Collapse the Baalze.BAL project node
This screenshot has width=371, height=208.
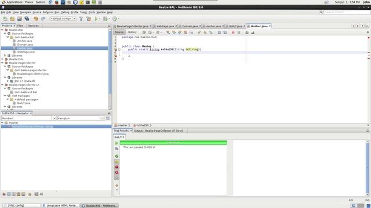point(2,30)
